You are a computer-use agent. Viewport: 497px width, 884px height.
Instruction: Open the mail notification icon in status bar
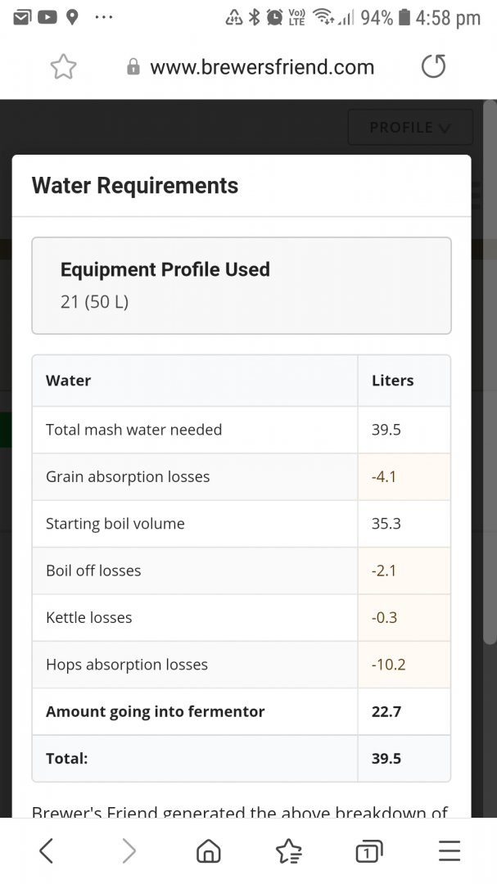(x=22, y=17)
